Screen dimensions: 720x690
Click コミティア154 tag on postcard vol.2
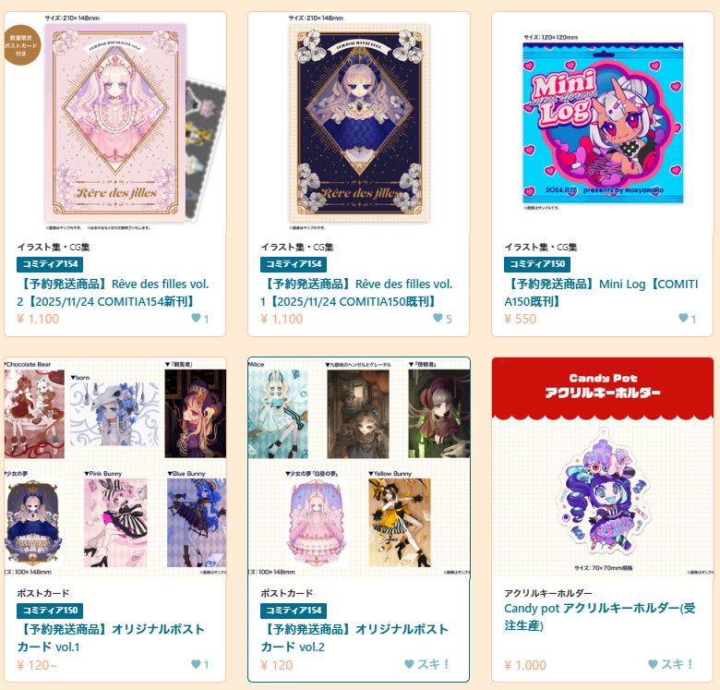coord(294,611)
